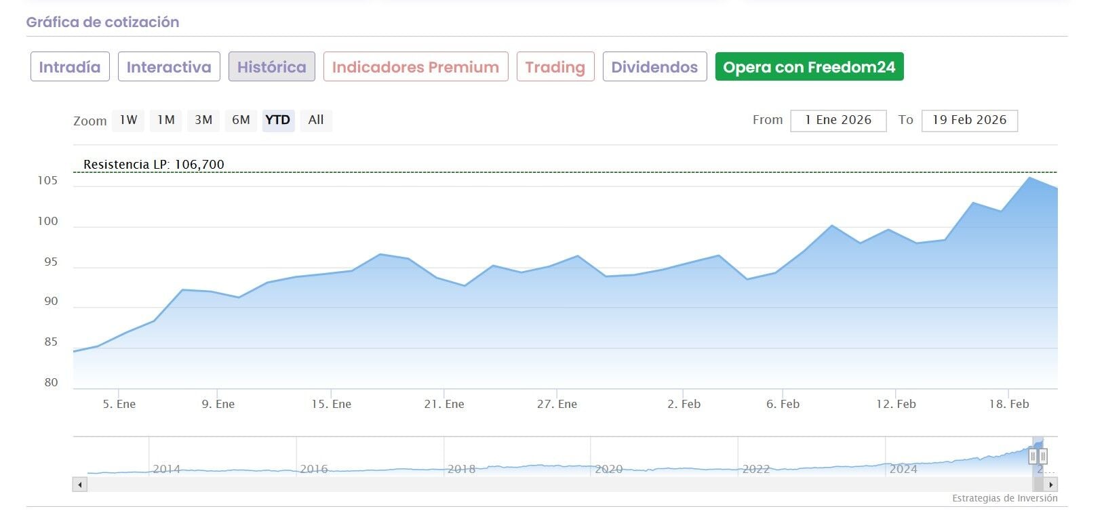Select the YTD zoom range

click(x=278, y=120)
